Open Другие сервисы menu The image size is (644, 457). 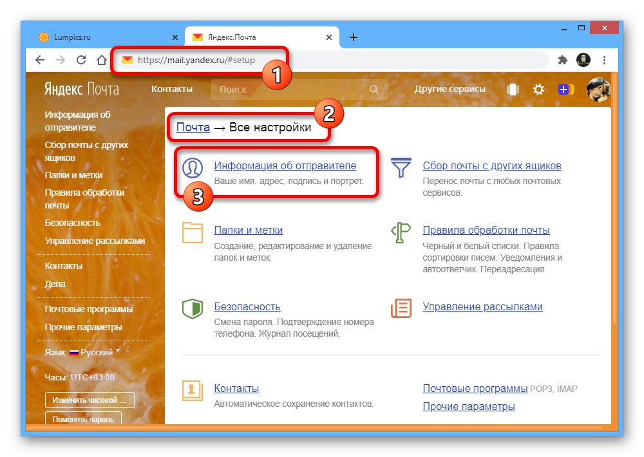point(450,89)
